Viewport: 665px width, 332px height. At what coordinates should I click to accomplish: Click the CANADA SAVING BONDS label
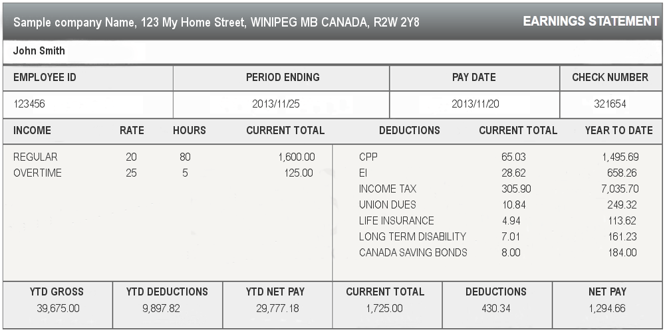413,253
